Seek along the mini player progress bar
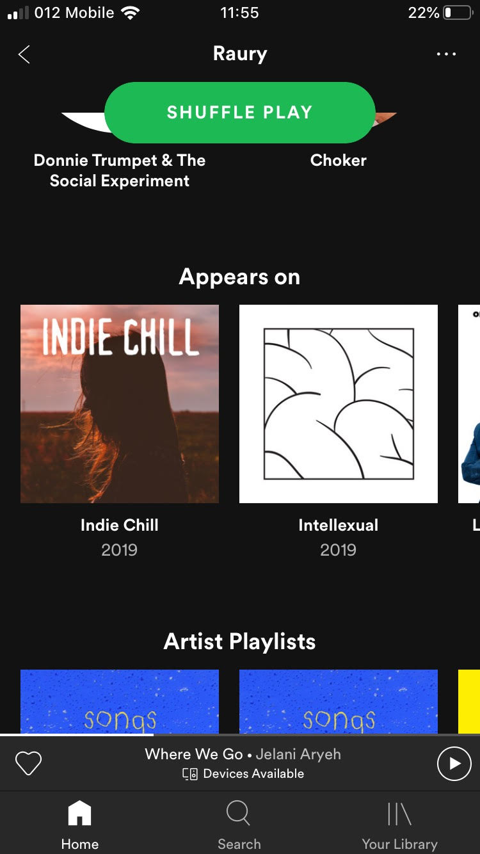This screenshot has height=854, width=480. [240, 735]
